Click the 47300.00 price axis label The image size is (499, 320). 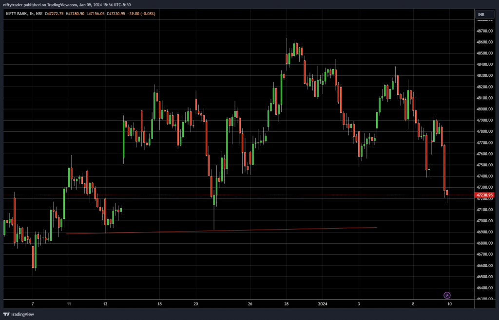coord(484,187)
